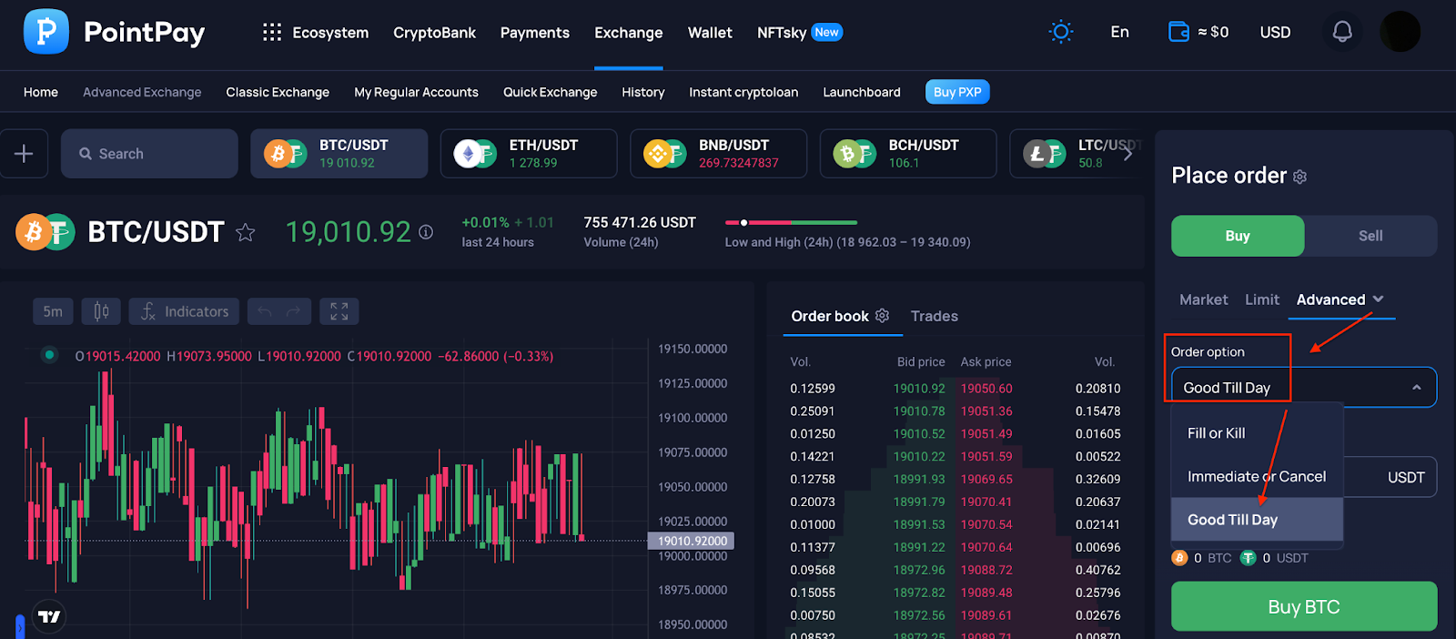Open the notifications bell
The height and width of the screenshot is (639, 1456).
tap(1342, 32)
